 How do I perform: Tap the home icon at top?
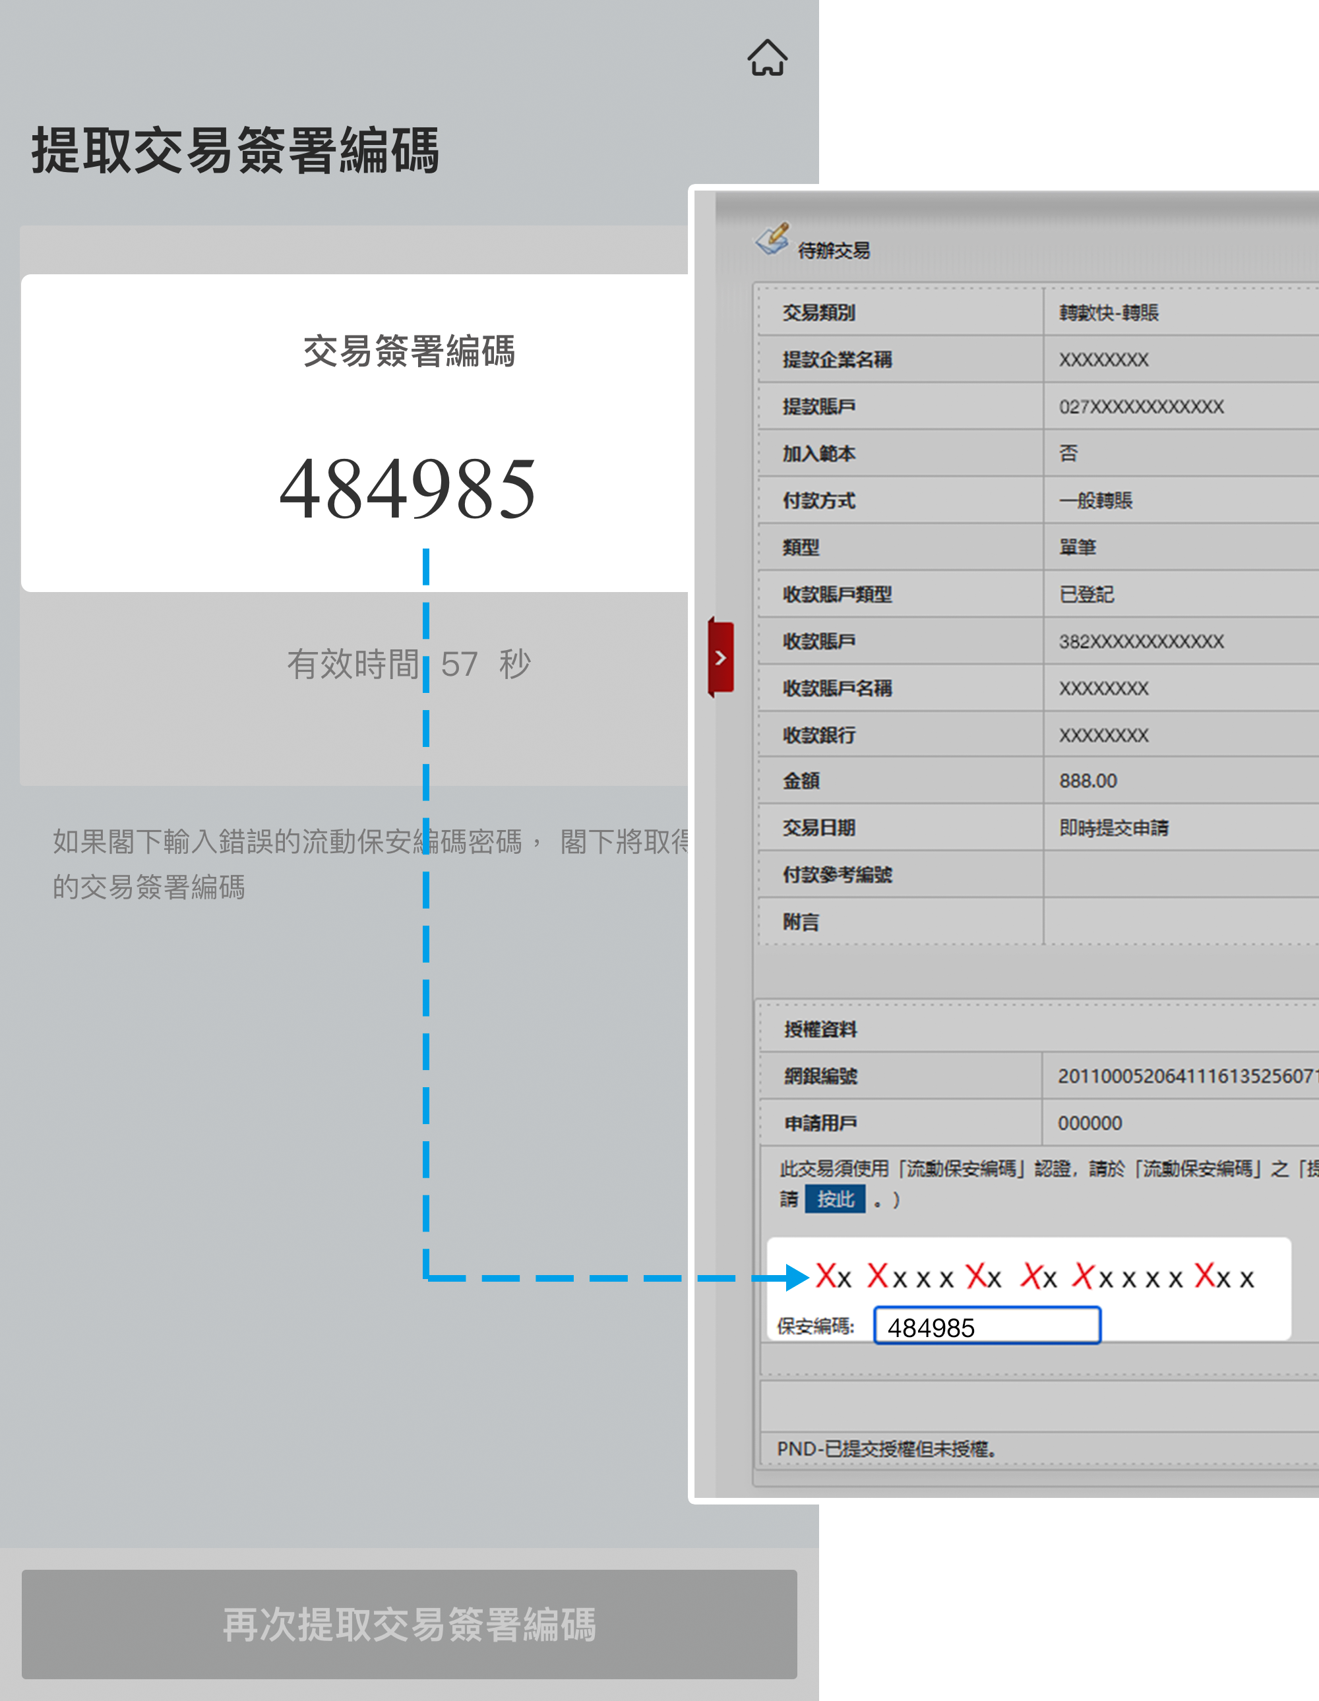point(768,57)
